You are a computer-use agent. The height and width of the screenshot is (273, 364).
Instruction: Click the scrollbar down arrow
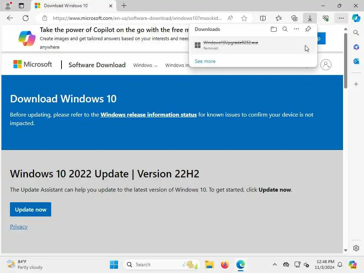pyautogui.click(x=346, y=250)
